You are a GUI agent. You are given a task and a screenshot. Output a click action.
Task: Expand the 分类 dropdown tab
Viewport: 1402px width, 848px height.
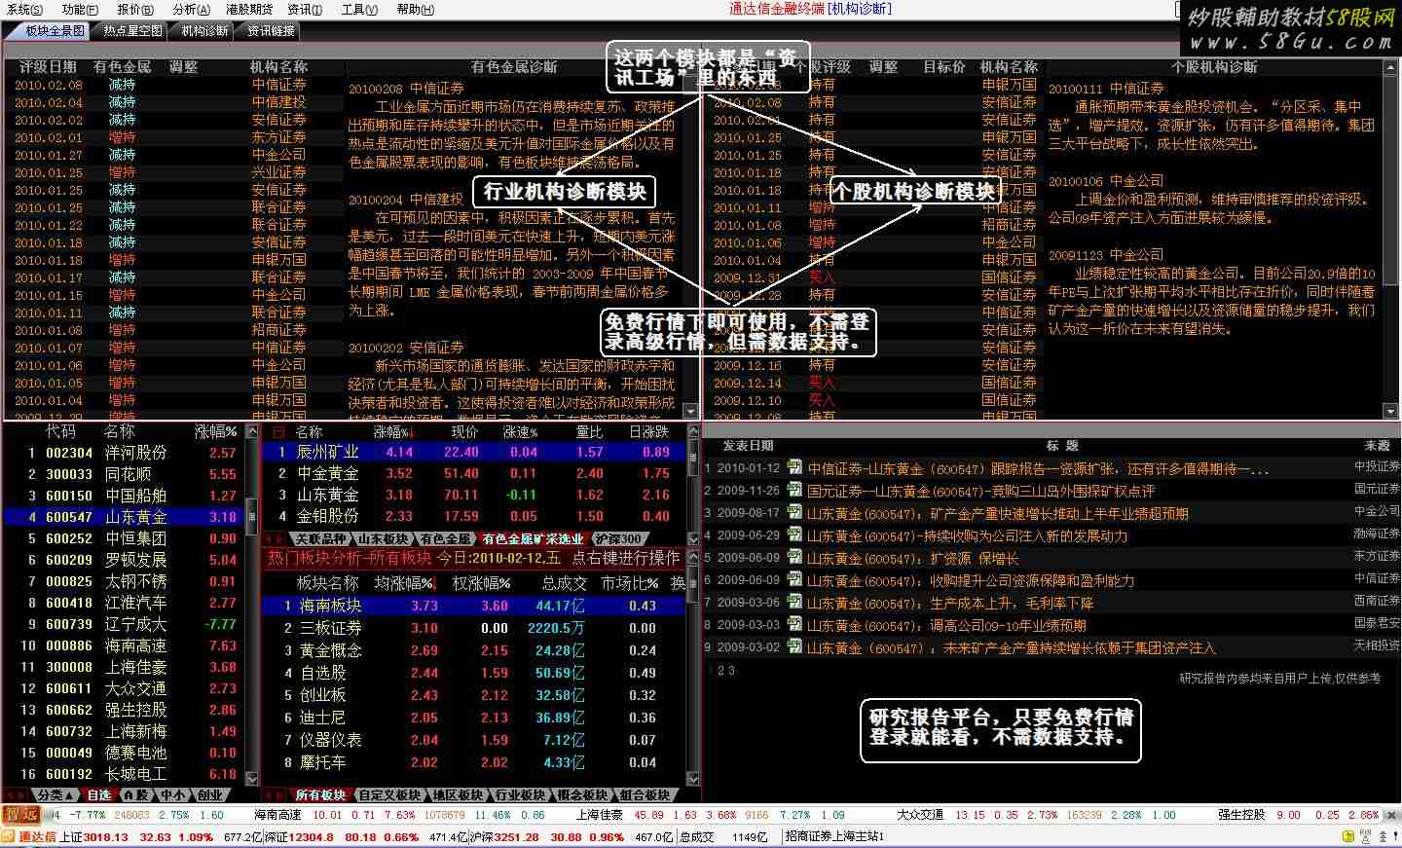[x=55, y=795]
